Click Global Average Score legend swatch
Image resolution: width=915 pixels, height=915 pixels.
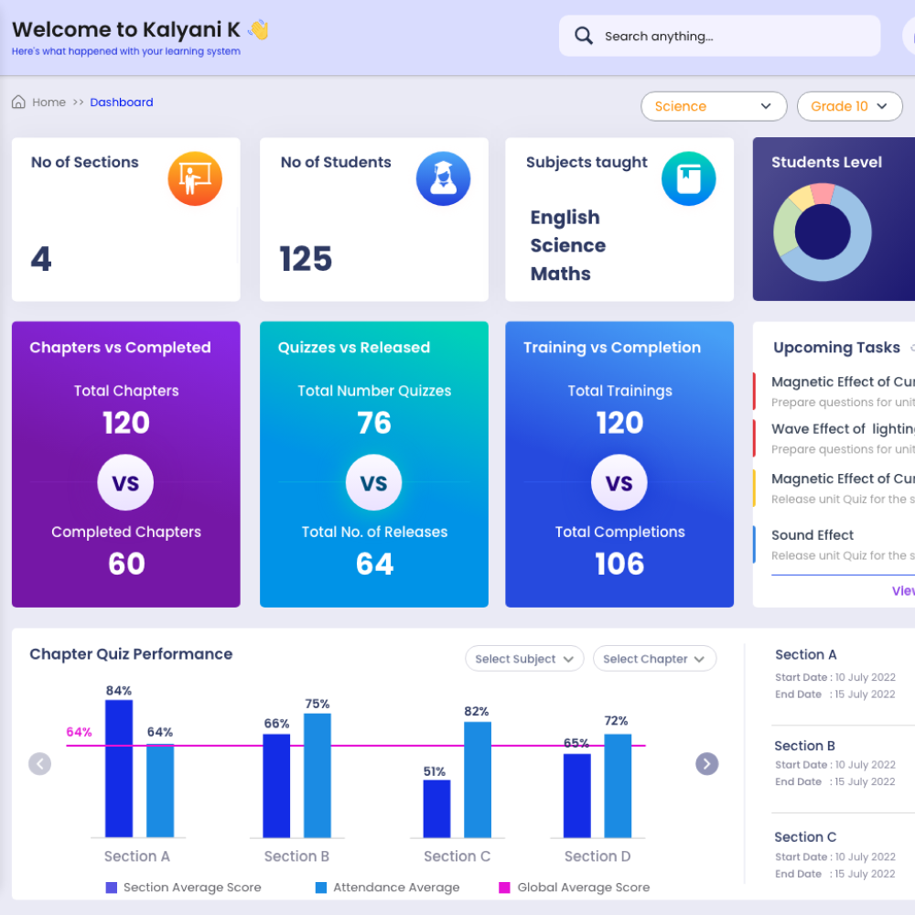tap(505, 888)
